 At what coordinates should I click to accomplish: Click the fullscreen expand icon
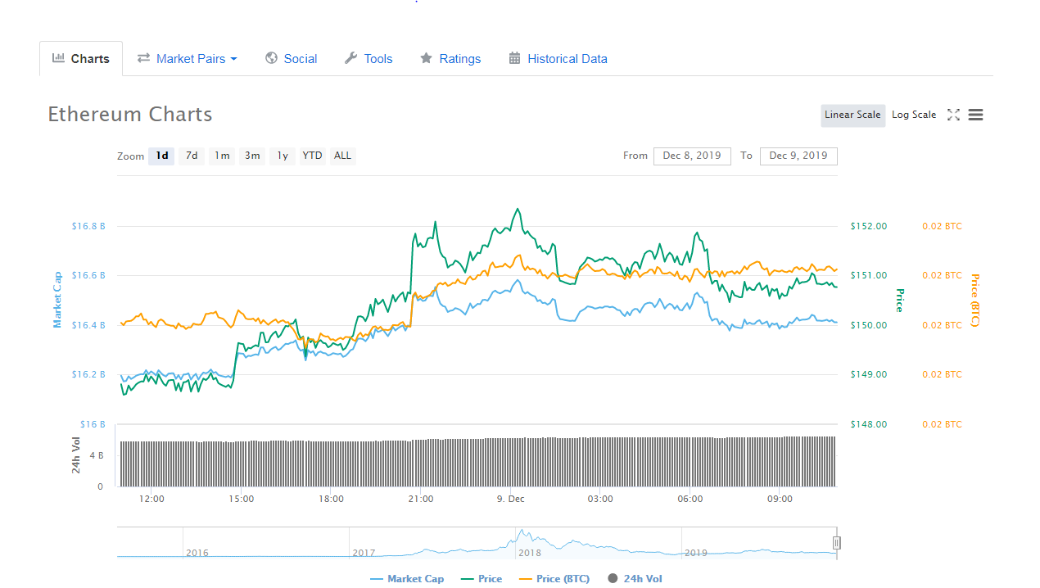click(x=953, y=115)
